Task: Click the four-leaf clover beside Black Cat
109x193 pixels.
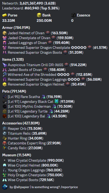Action: [x=56, y=101]
